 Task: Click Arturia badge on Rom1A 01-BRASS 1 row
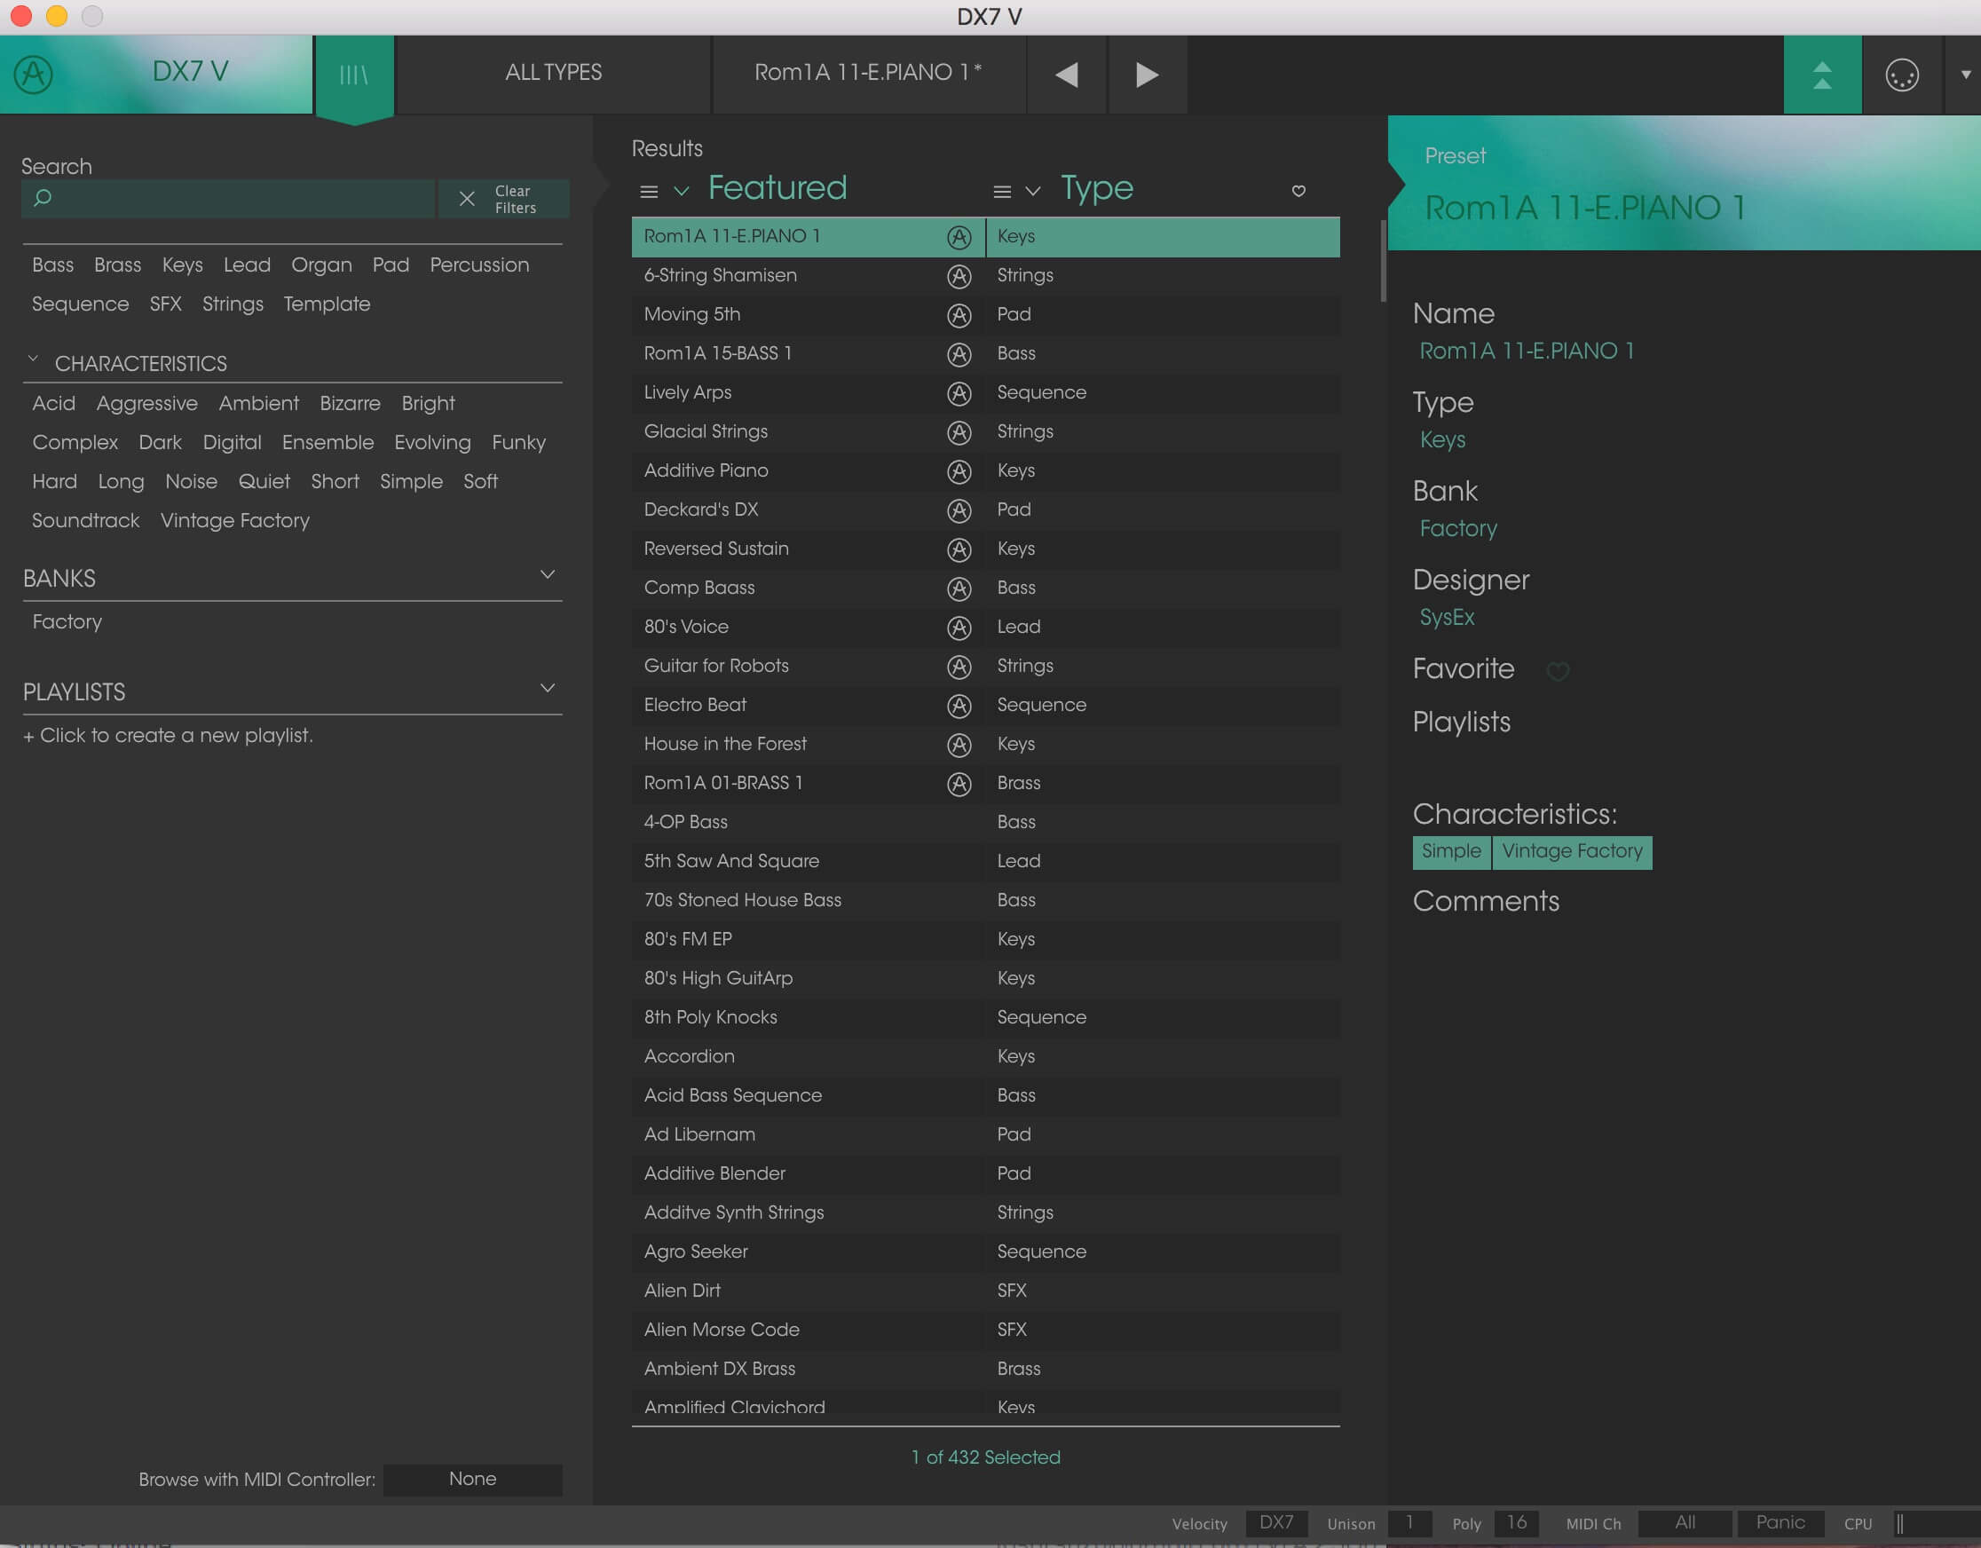(959, 783)
